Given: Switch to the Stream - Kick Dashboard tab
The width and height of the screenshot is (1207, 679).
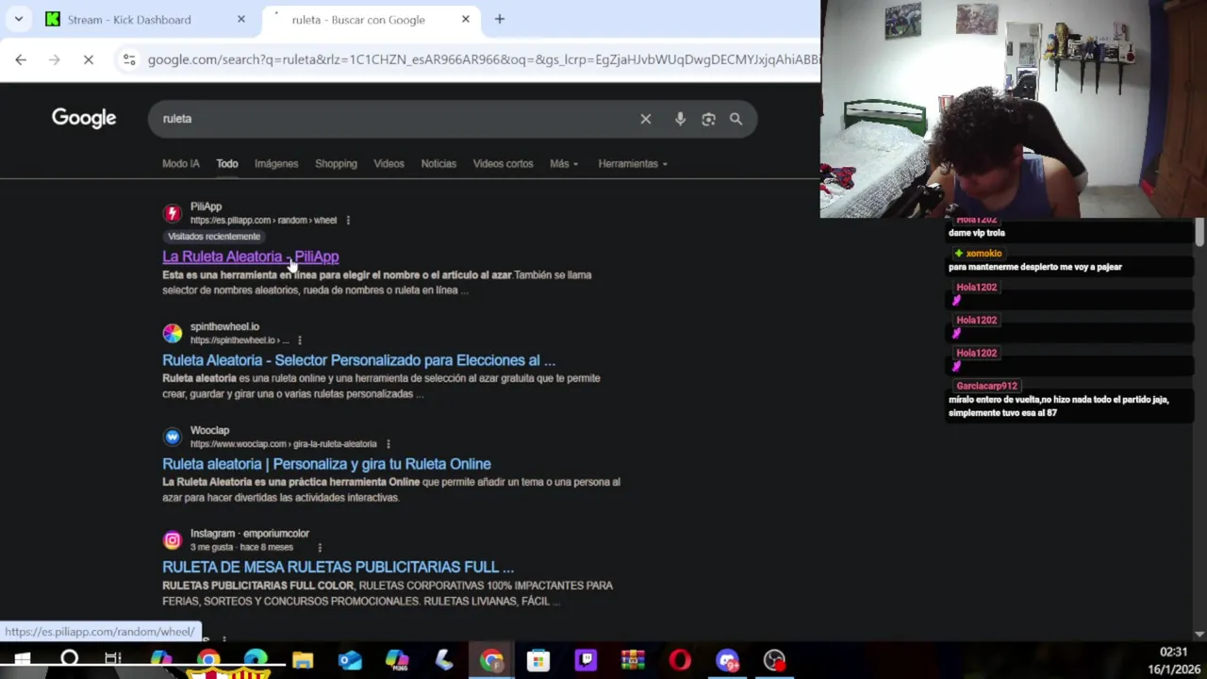Looking at the screenshot, I should (x=129, y=19).
